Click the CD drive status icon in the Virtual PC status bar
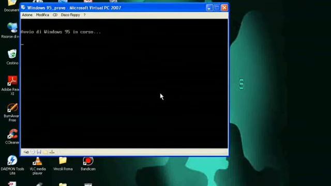331x186 pixels. (x=33, y=152)
